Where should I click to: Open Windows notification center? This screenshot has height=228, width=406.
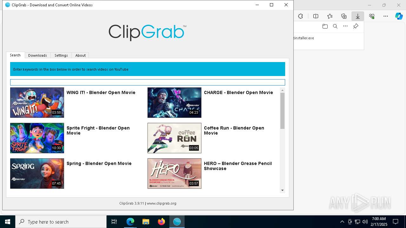pyautogui.click(x=396, y=222)
